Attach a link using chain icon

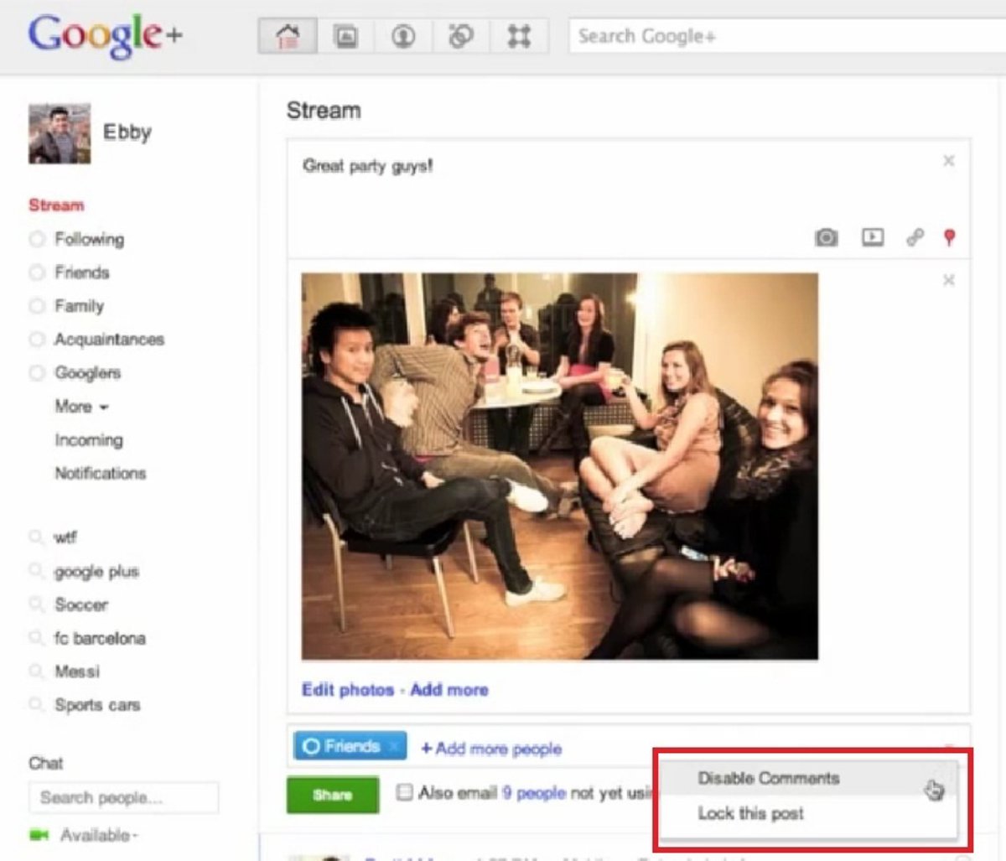click(x=915, y=238)
